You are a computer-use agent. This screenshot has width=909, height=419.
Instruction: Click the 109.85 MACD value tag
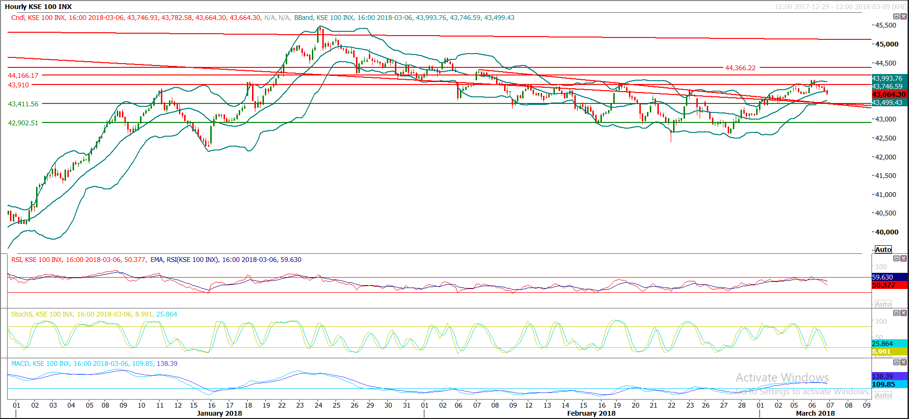pos(890,384)
